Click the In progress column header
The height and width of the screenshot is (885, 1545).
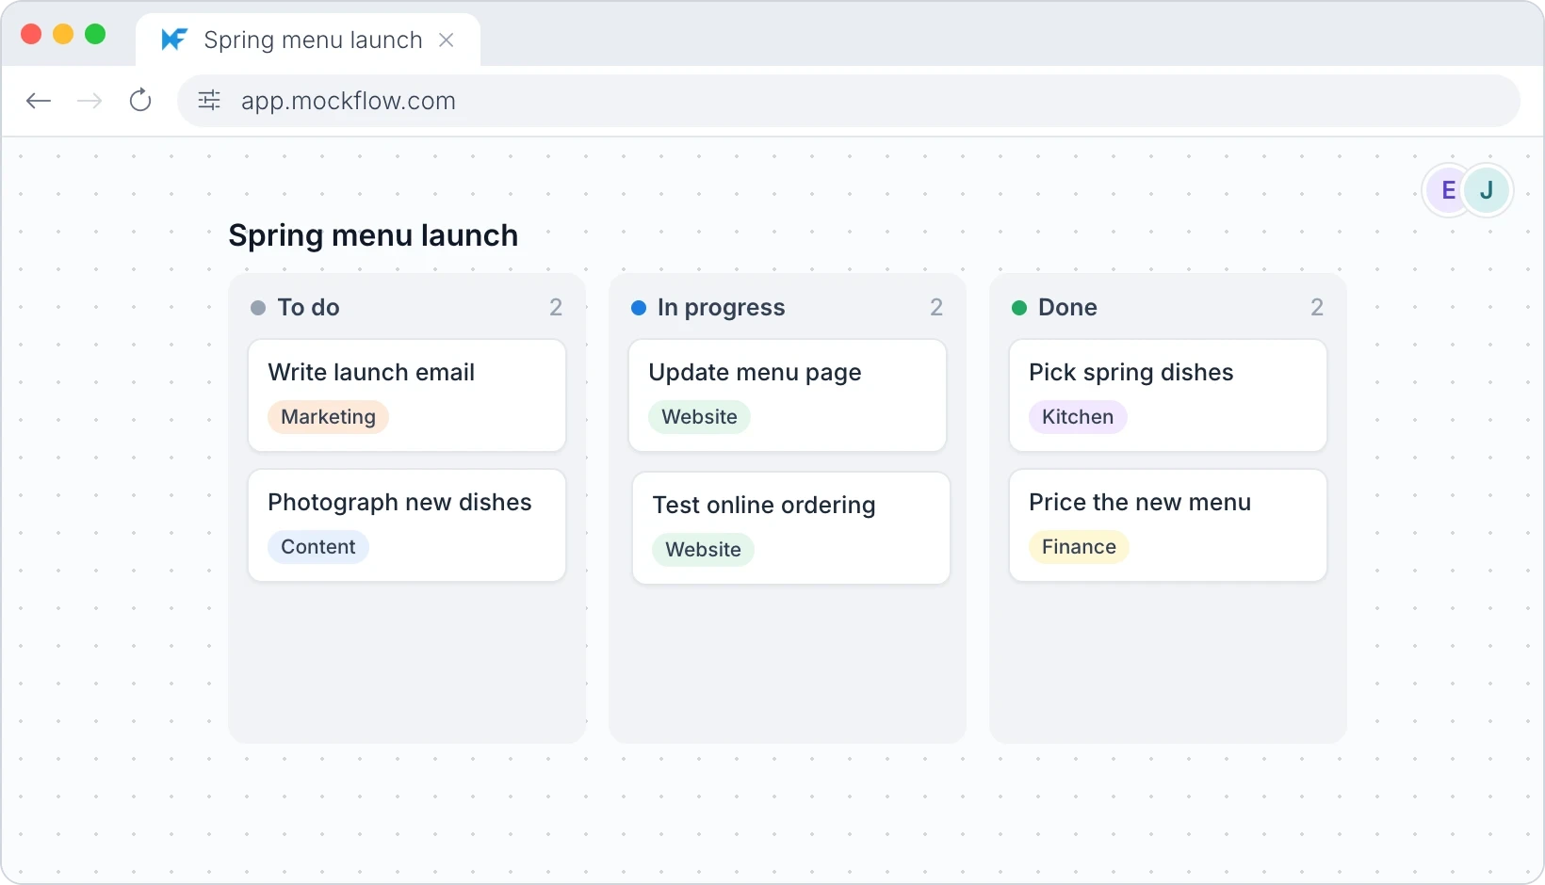(x=721, y=308)
